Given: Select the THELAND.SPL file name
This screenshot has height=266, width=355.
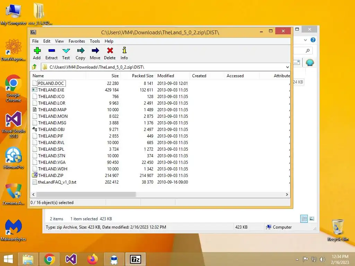Looking at the screenshot, I should click(x=51, y=149).
